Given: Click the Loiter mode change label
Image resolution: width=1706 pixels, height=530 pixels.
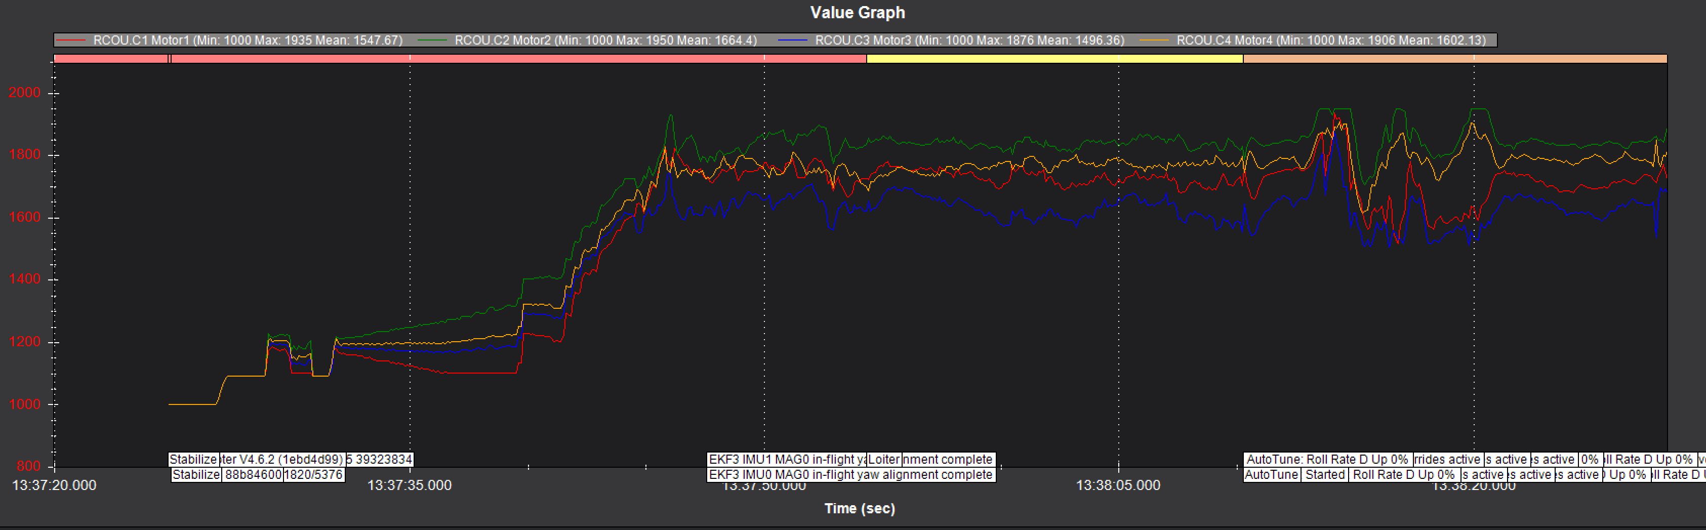Looking at the screenshot, I should pyautogui.click(x=883, y=459).
